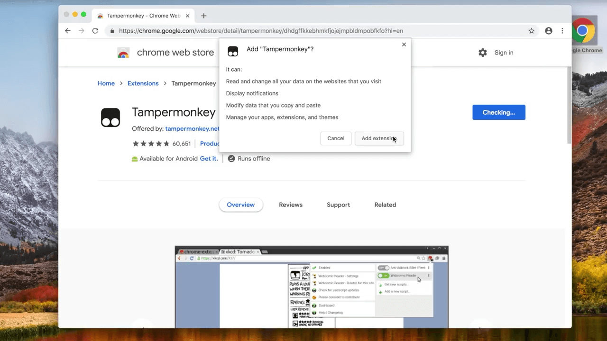Select the Tampermonkey browser tab

(x=142, y=16)
